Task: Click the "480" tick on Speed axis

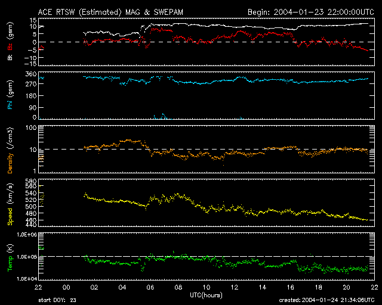Action: [32, 213]
